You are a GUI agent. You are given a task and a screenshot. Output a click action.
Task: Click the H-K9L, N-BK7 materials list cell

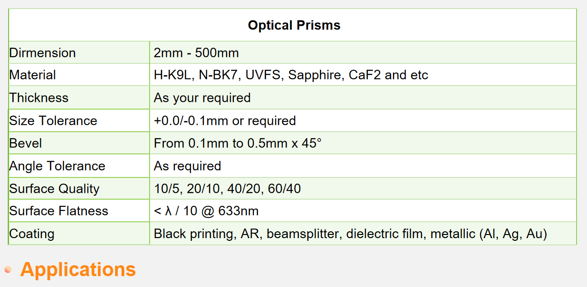pyautogui.click(x=291, y=75)
